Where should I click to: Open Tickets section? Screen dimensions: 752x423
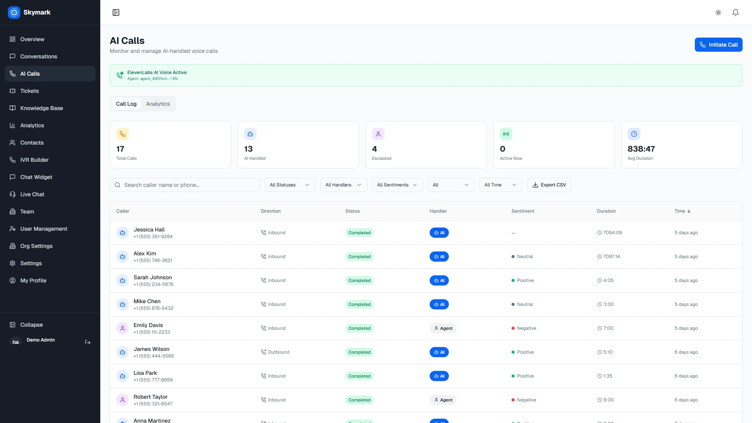click(50, 91)
